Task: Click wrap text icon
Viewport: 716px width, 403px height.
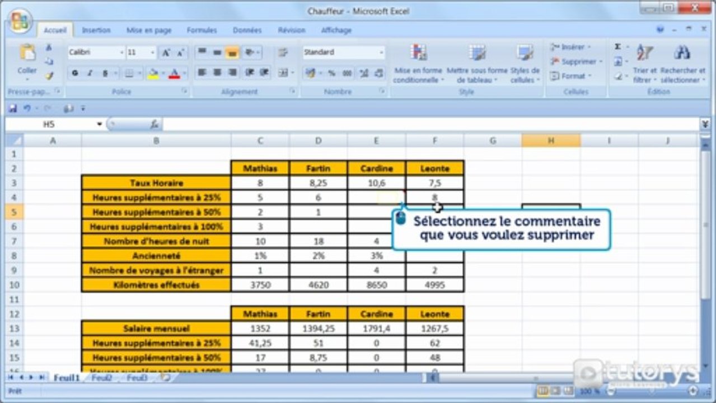Action: [283, 53]
